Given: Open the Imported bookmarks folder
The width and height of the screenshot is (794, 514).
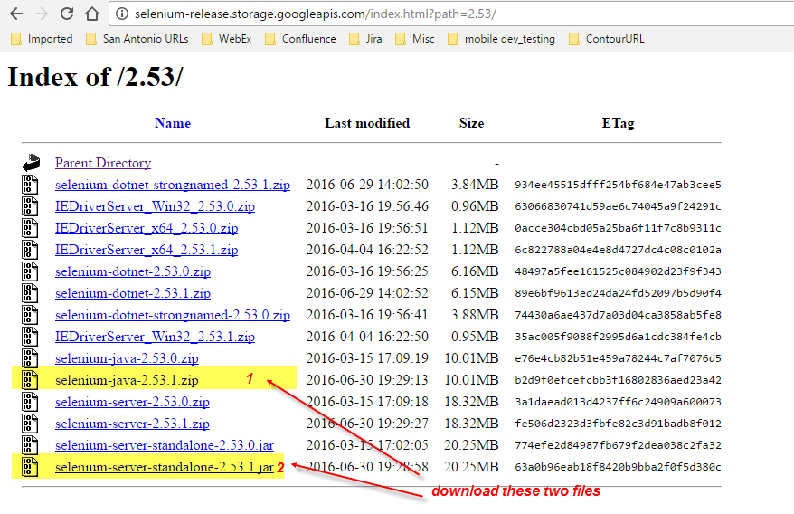Looking at the screenshot, I should coord(42,39).
